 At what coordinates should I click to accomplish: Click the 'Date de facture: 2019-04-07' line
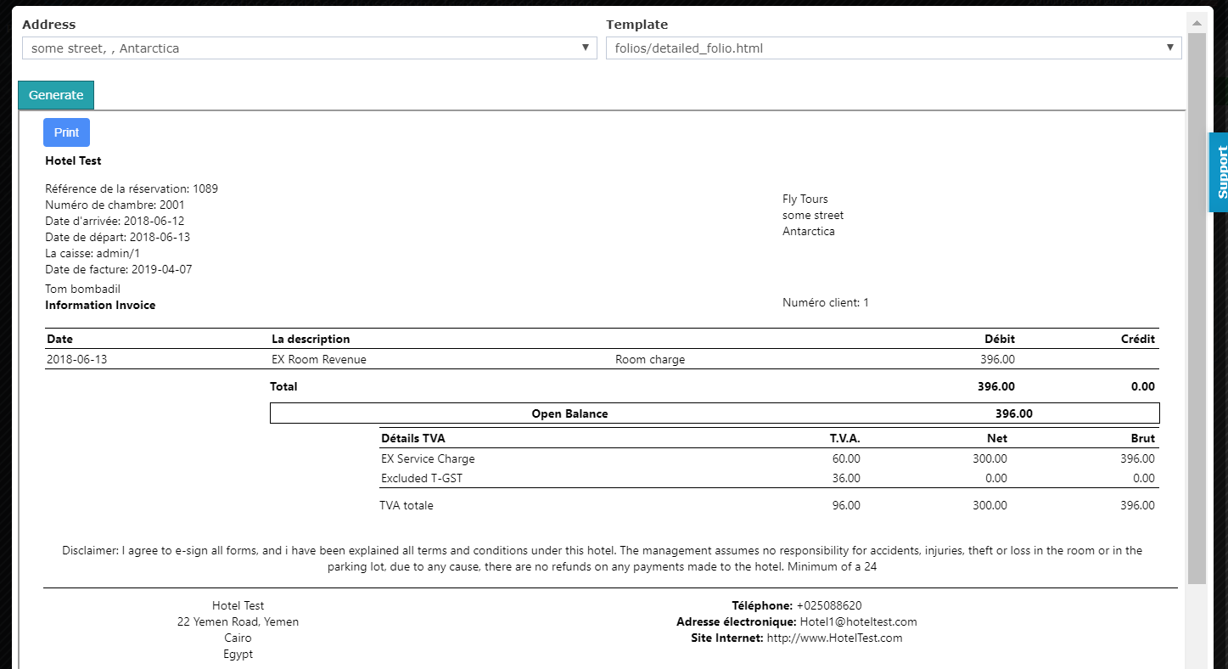pyautogui.click(x=119, y=269)
